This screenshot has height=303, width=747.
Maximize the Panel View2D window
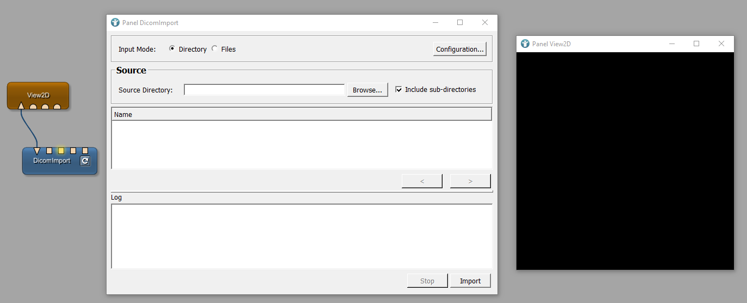tap(696, 44)
